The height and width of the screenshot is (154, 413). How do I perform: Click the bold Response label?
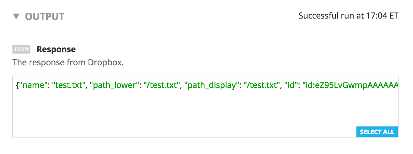tap(56, 49)
